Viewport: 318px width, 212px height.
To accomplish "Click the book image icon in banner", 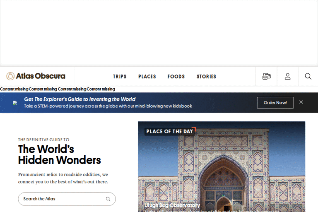I will tap(15, 103).
